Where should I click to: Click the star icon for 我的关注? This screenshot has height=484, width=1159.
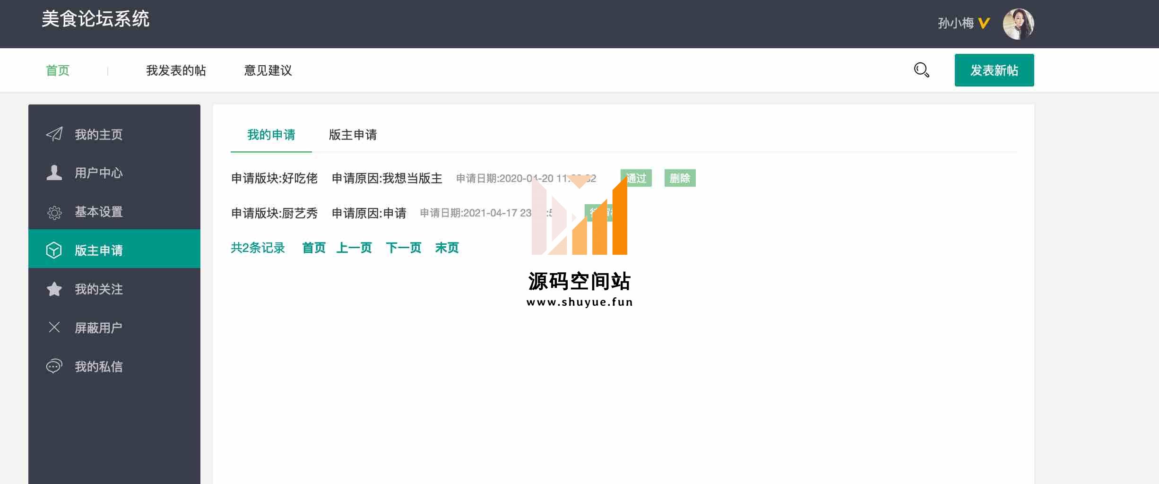click(54, 289)
